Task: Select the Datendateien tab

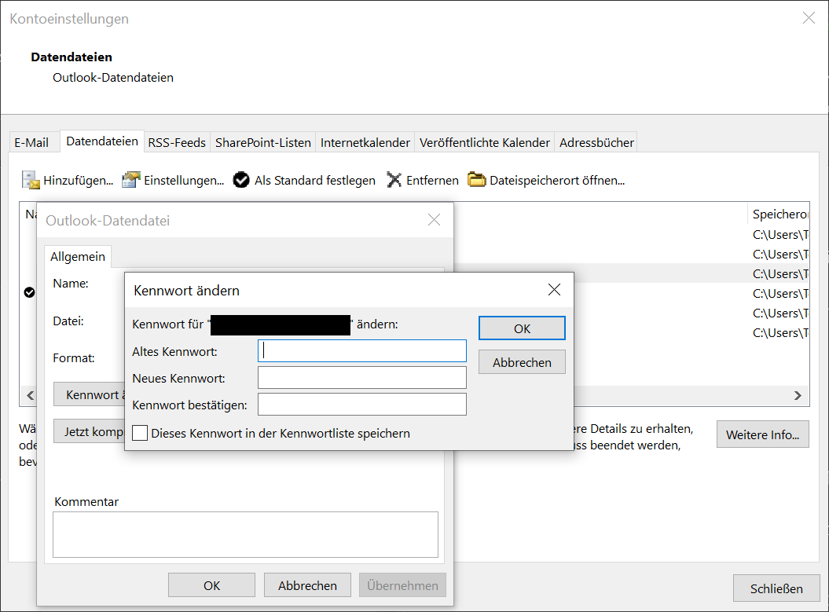Action: click(x=102, y=141)
